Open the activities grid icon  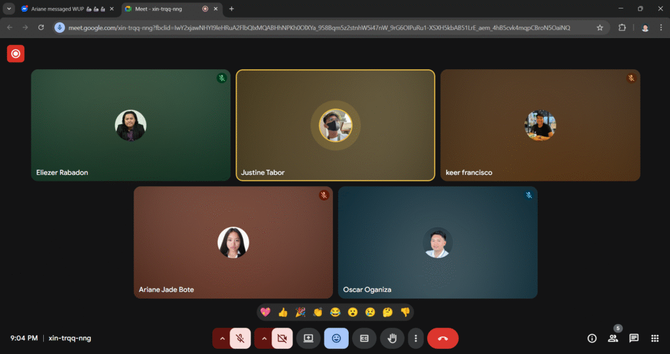[655, 338]
